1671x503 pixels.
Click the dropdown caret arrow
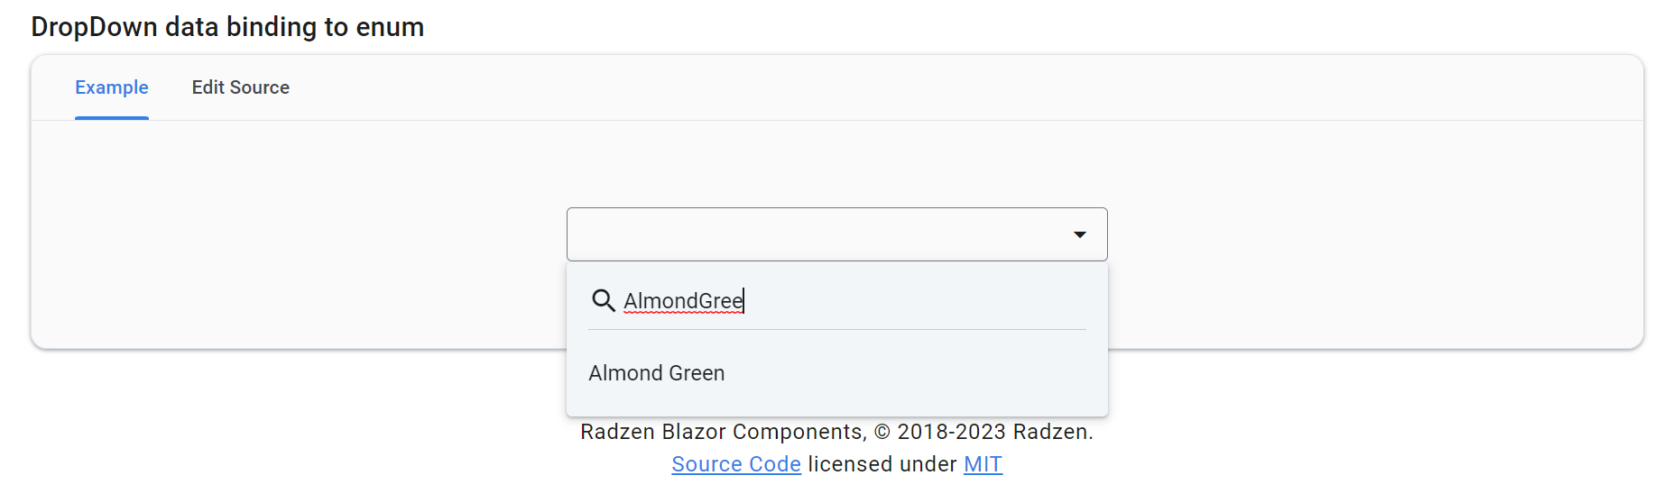(x=1079, y=234)
